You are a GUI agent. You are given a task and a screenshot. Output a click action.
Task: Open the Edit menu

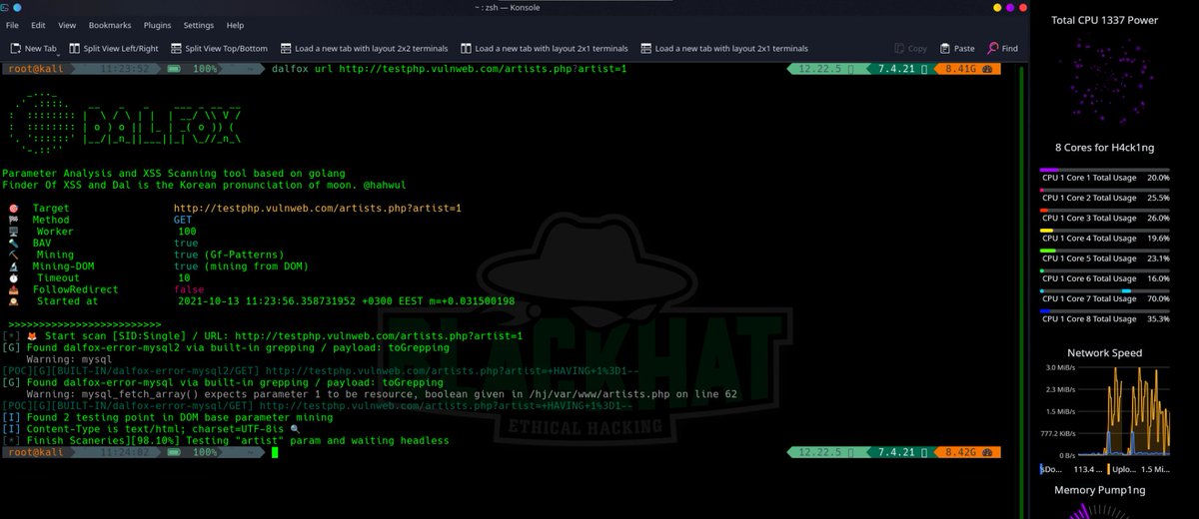tap(38, 25)
